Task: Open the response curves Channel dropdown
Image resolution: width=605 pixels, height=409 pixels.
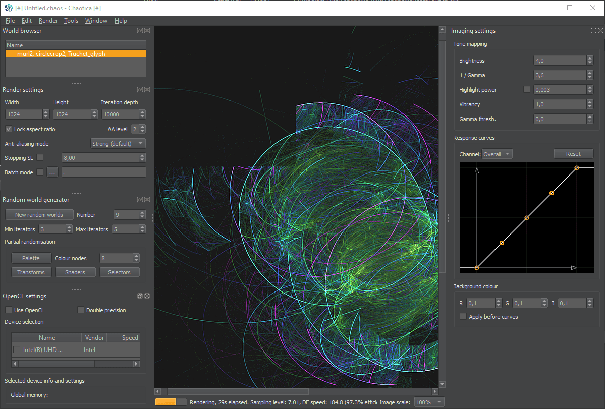Action: [497, 154]
